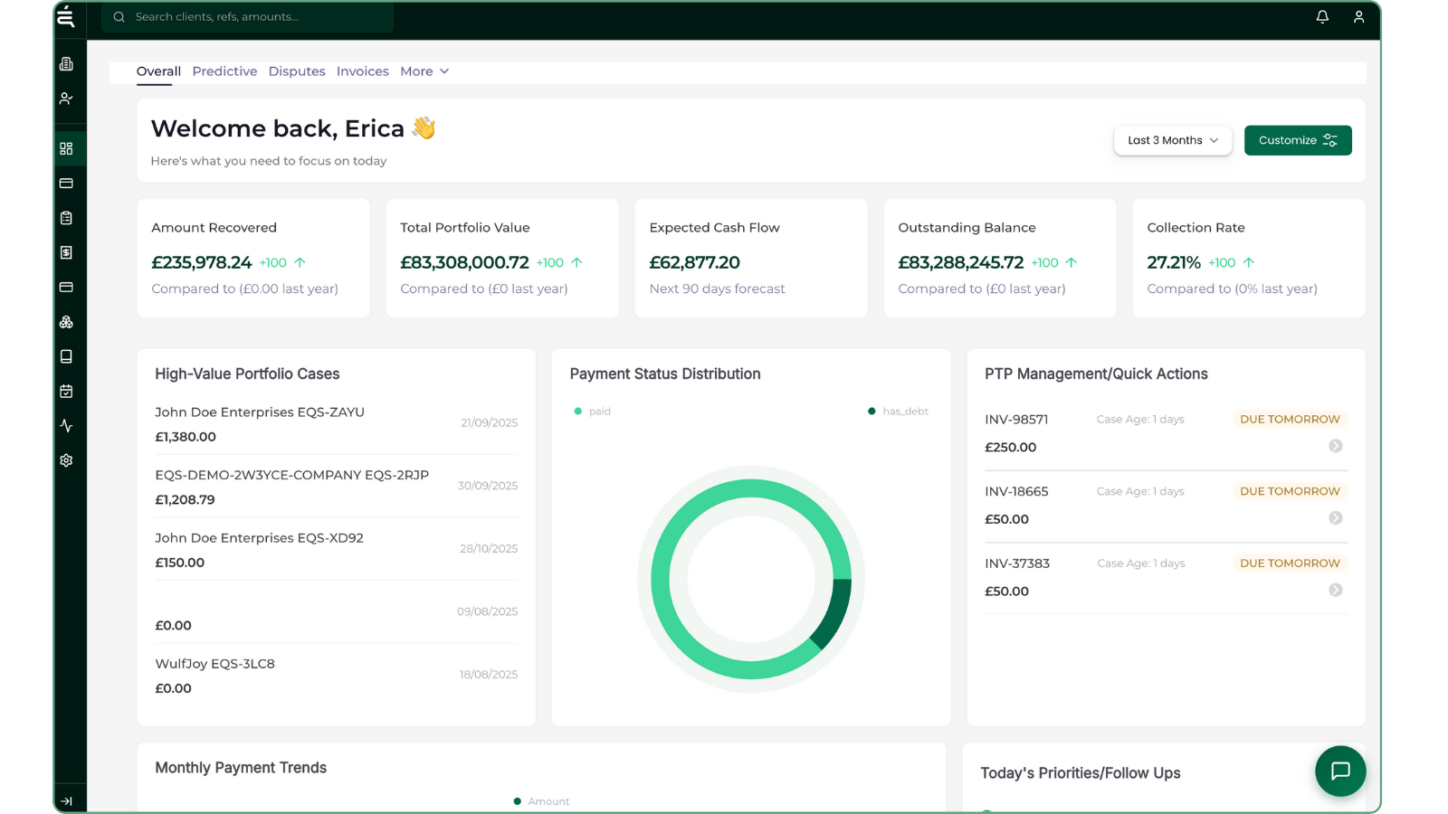This screenshot has width=1448, height=814.
Task: Open the notifications bell
Action: tap(1322, 16)
